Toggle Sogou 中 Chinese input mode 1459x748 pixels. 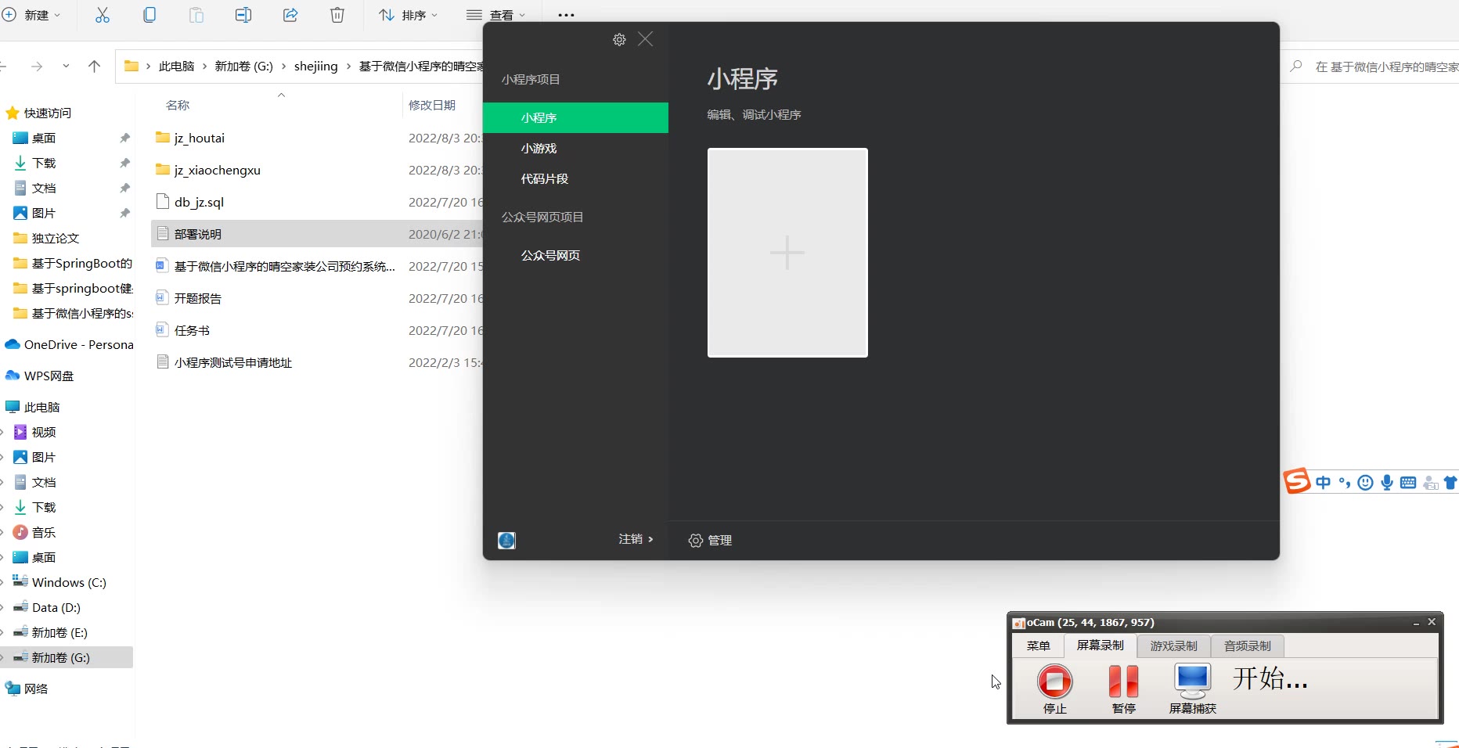[x=1323, y=483]
